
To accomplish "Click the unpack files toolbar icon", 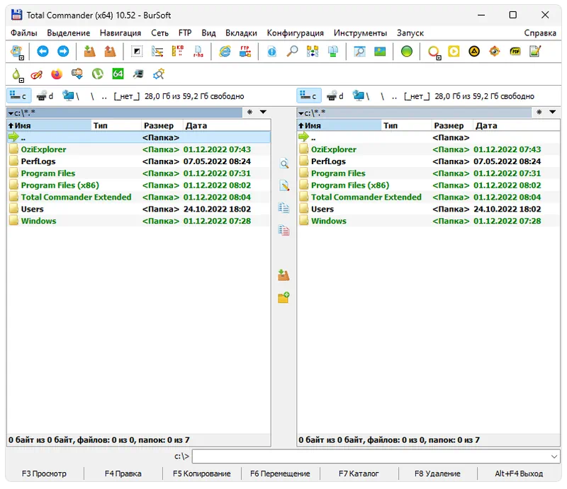I will [110, 51].
